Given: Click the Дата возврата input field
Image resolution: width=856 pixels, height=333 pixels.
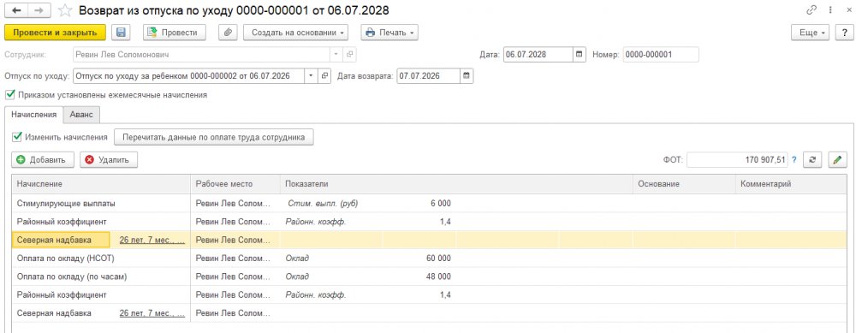Looking at the screenshot, I should (428, 76).
